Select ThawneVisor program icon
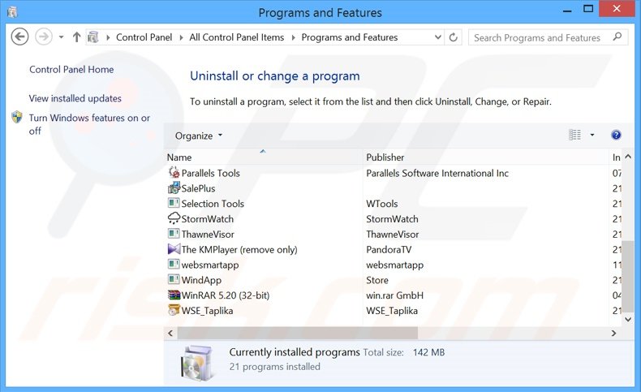This screenshot has width=641, height=392. click(x=174, y=234)
